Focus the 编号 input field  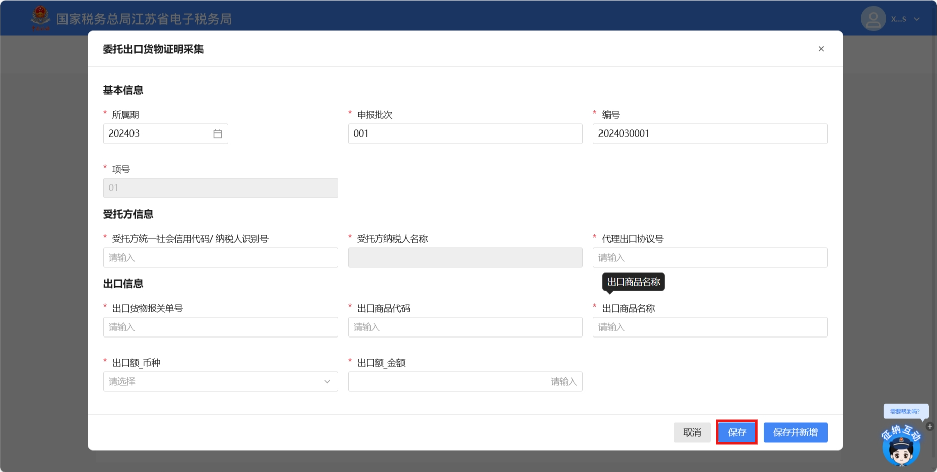tap(709, 134)
